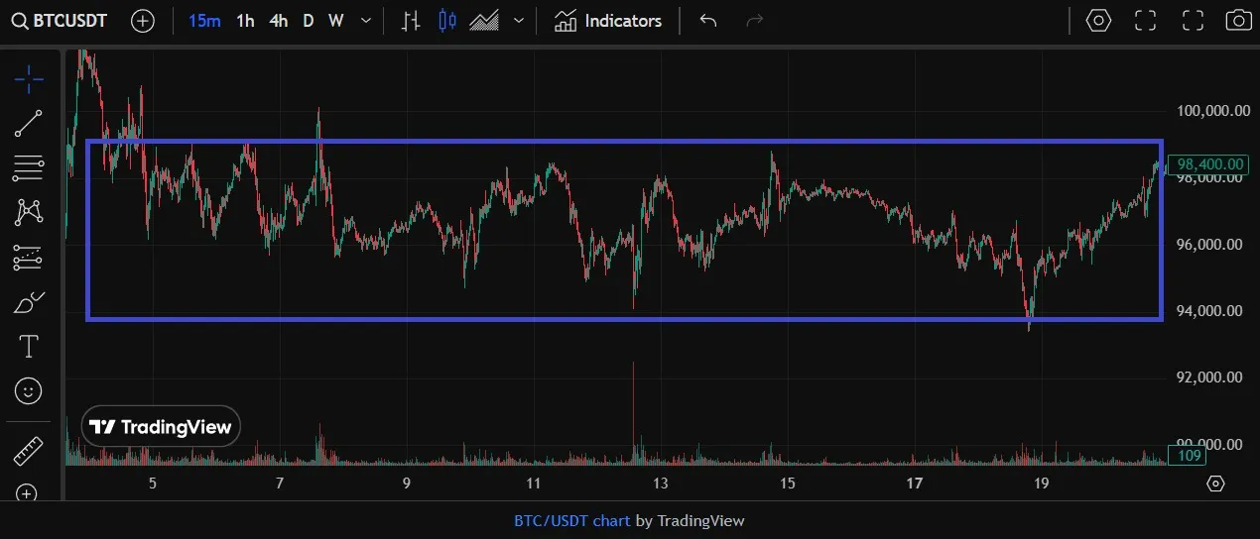Take a chart snapshot with camera icon
The image size is (1260, 539).
tap(1237, 21)
